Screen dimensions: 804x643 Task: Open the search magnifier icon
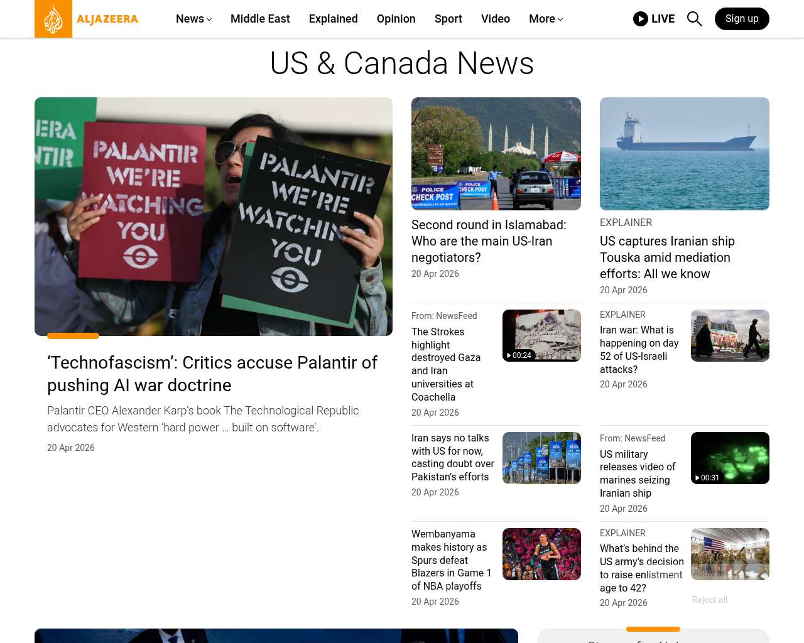pyautogui.click(x=694, y=19)
